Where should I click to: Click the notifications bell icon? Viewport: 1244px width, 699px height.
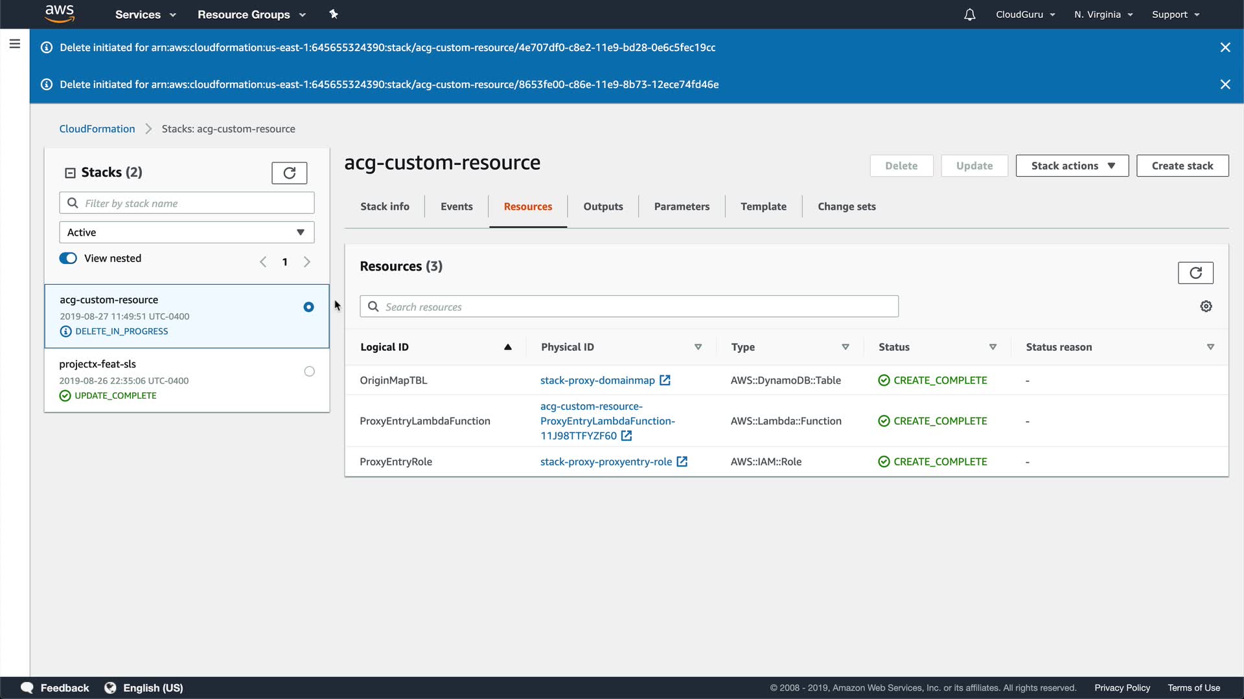[969, 14]
